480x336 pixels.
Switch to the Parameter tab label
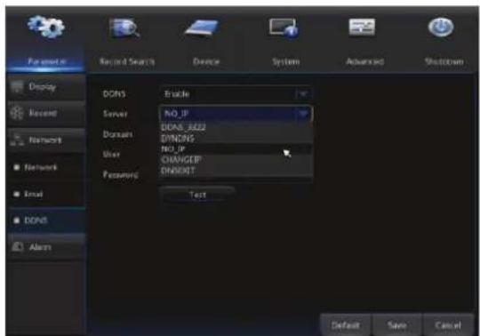[47, 61]
